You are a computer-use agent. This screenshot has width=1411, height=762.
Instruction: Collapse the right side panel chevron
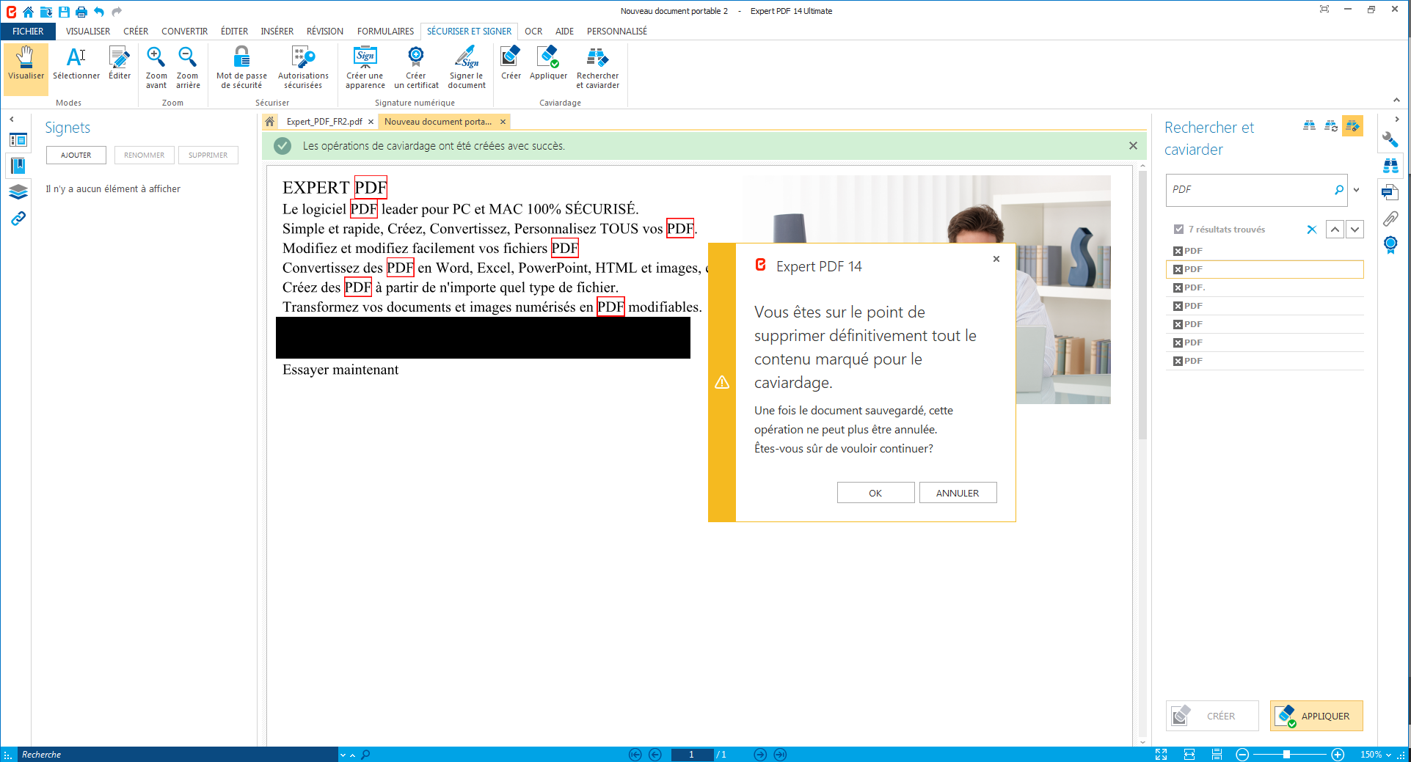(x=1396, y=119)
